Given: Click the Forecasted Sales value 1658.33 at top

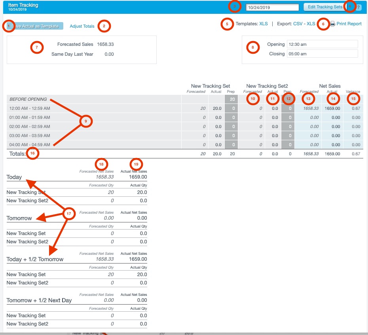Looking at the screenshot, I should point(105,44).
